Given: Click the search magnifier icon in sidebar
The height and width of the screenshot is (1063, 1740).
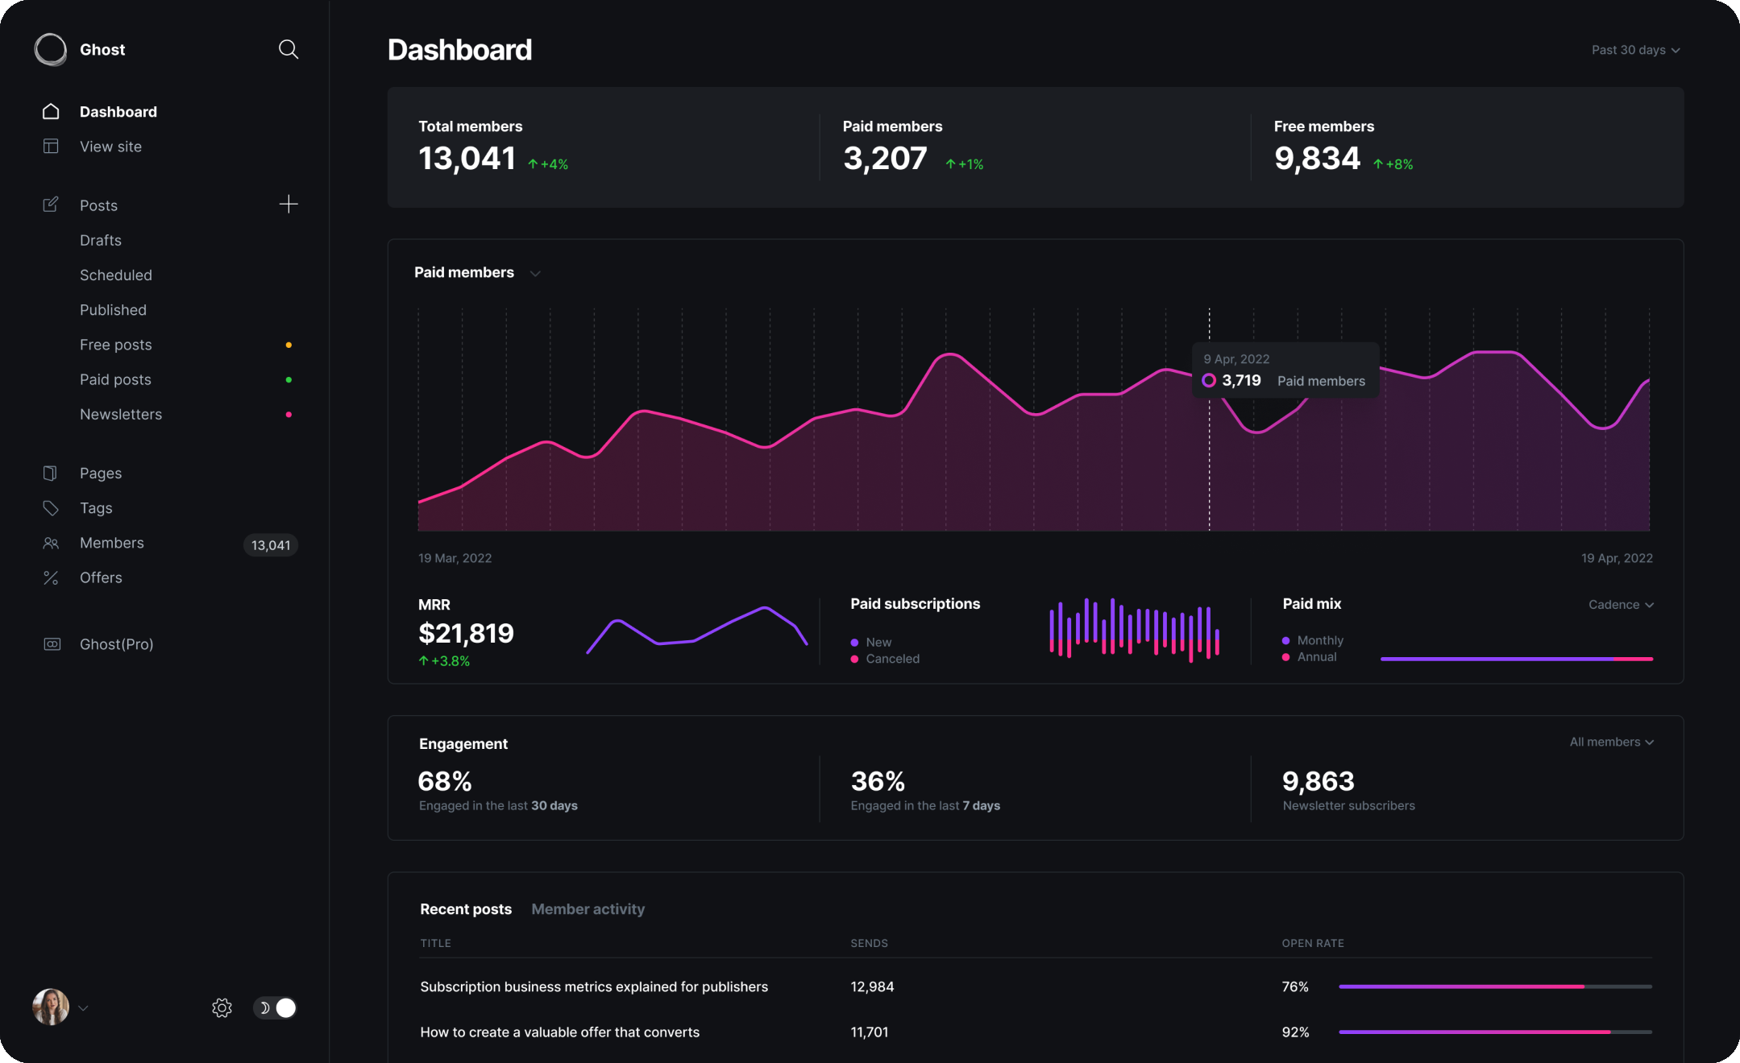Looking at the screenshot, I should 288,49.
